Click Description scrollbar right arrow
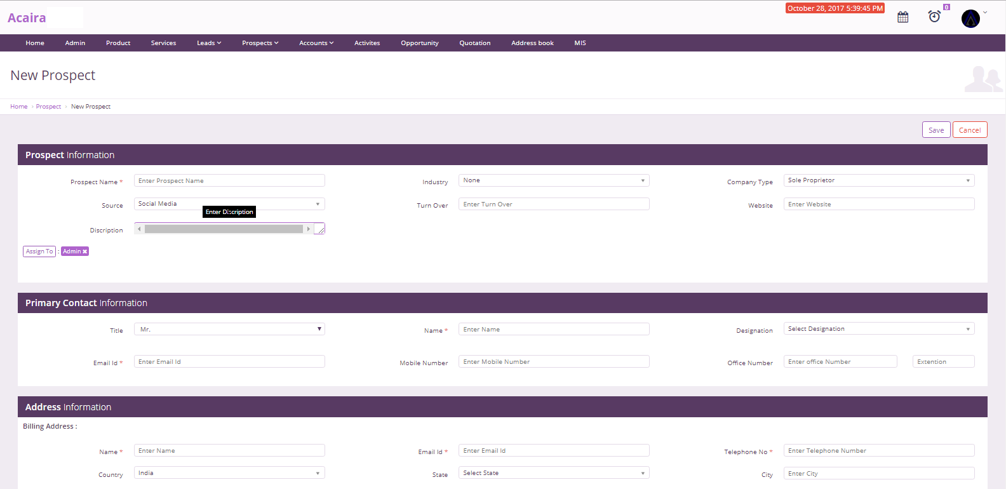 309,229
